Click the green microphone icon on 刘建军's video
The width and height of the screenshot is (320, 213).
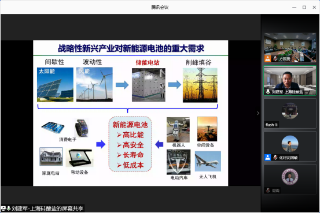268,92
